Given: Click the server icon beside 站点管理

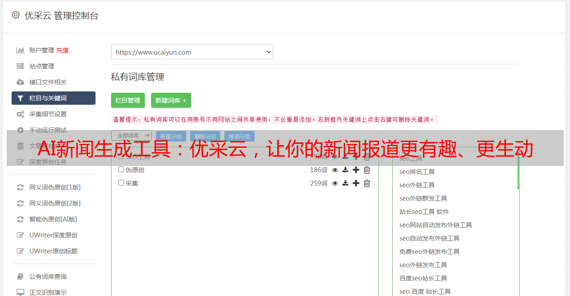Looking at the screenshot, I should click(20, 66).
